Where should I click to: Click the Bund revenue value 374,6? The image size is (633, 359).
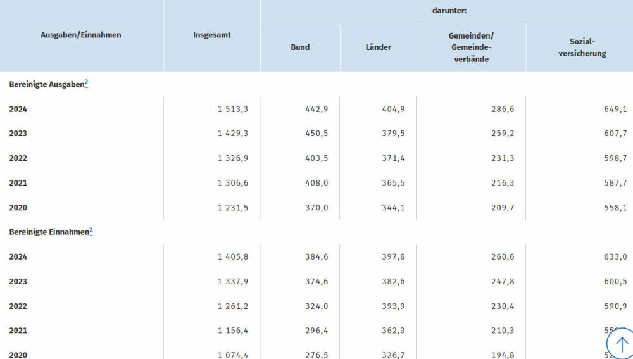[x=316, y=282]
